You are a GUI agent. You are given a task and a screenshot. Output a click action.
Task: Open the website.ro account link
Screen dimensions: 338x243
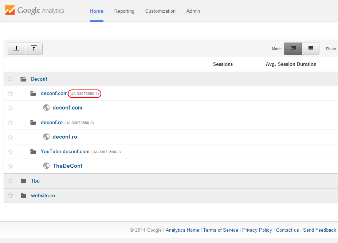pos(43,195)
